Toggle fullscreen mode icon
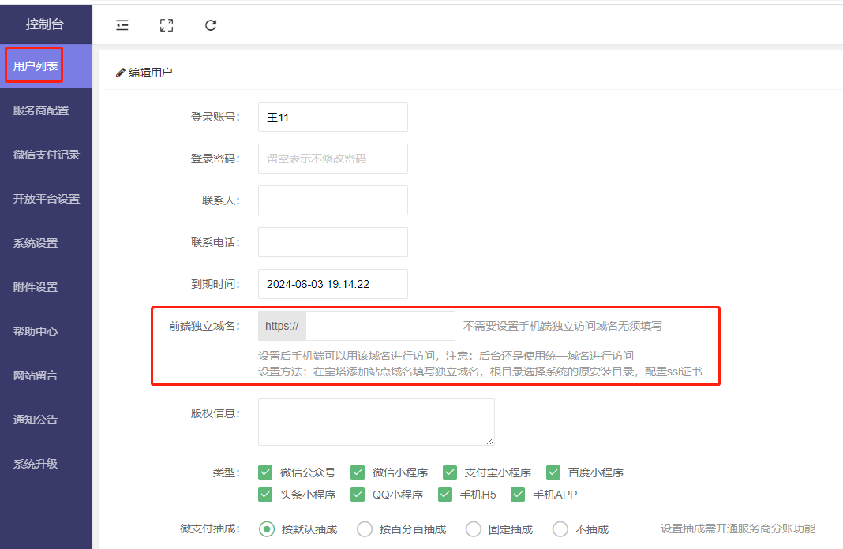The image size is (843, 549). tap(166, 25)
